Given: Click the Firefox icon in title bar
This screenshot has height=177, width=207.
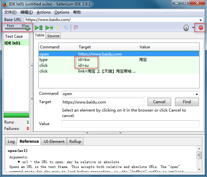Looking at the screenshot, I should (5, 4).
